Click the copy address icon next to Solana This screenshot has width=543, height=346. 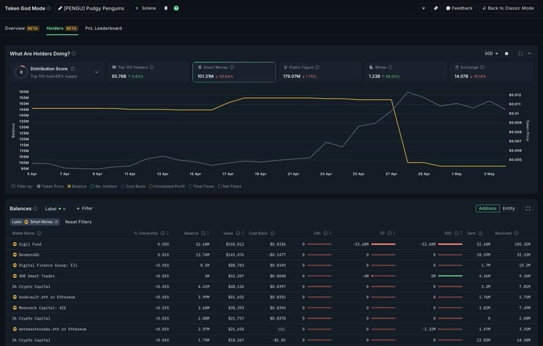point(166,8)
